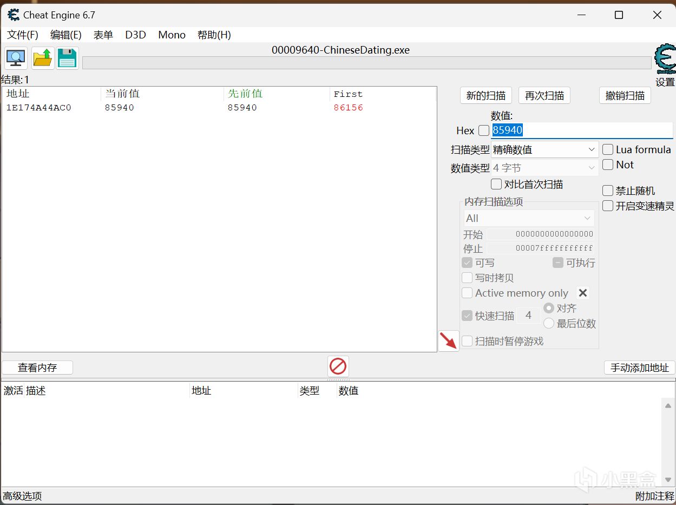Click the red no-entry clear list icon
Image resolution: width=676 pixels, height=505 pixels.
point(338,366)
